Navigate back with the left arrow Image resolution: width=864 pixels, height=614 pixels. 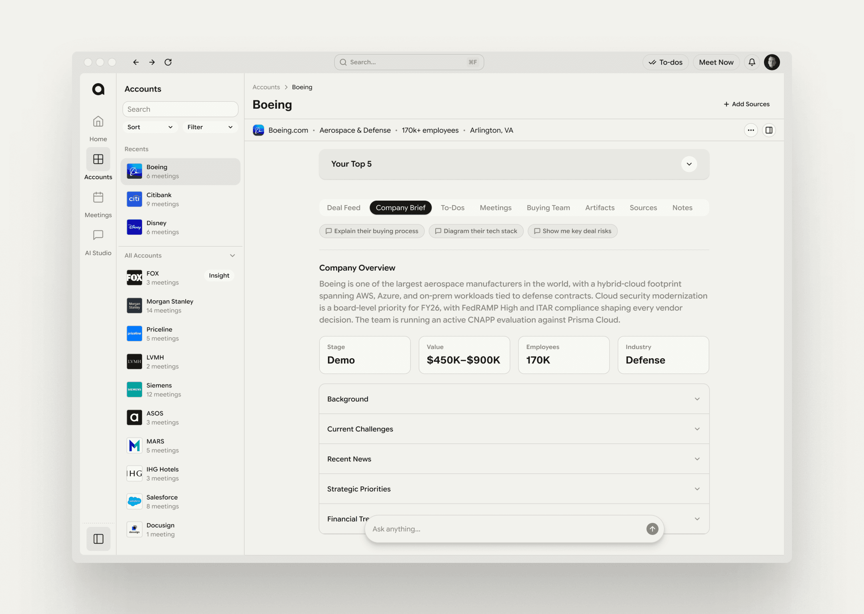136,62
